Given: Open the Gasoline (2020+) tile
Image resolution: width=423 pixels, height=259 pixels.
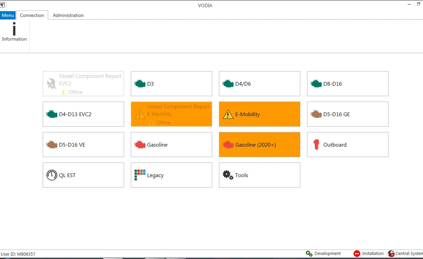Looking at the screenshot, I should click(x=260, y=145).
